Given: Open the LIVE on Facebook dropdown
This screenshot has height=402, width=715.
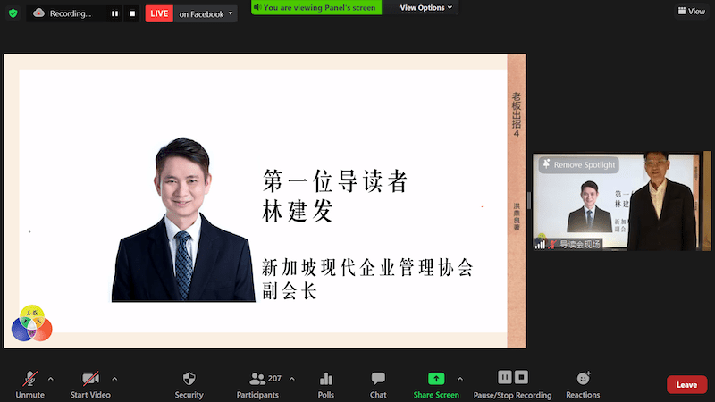Looking at the screenshot, I should click(x=231, y=13).
